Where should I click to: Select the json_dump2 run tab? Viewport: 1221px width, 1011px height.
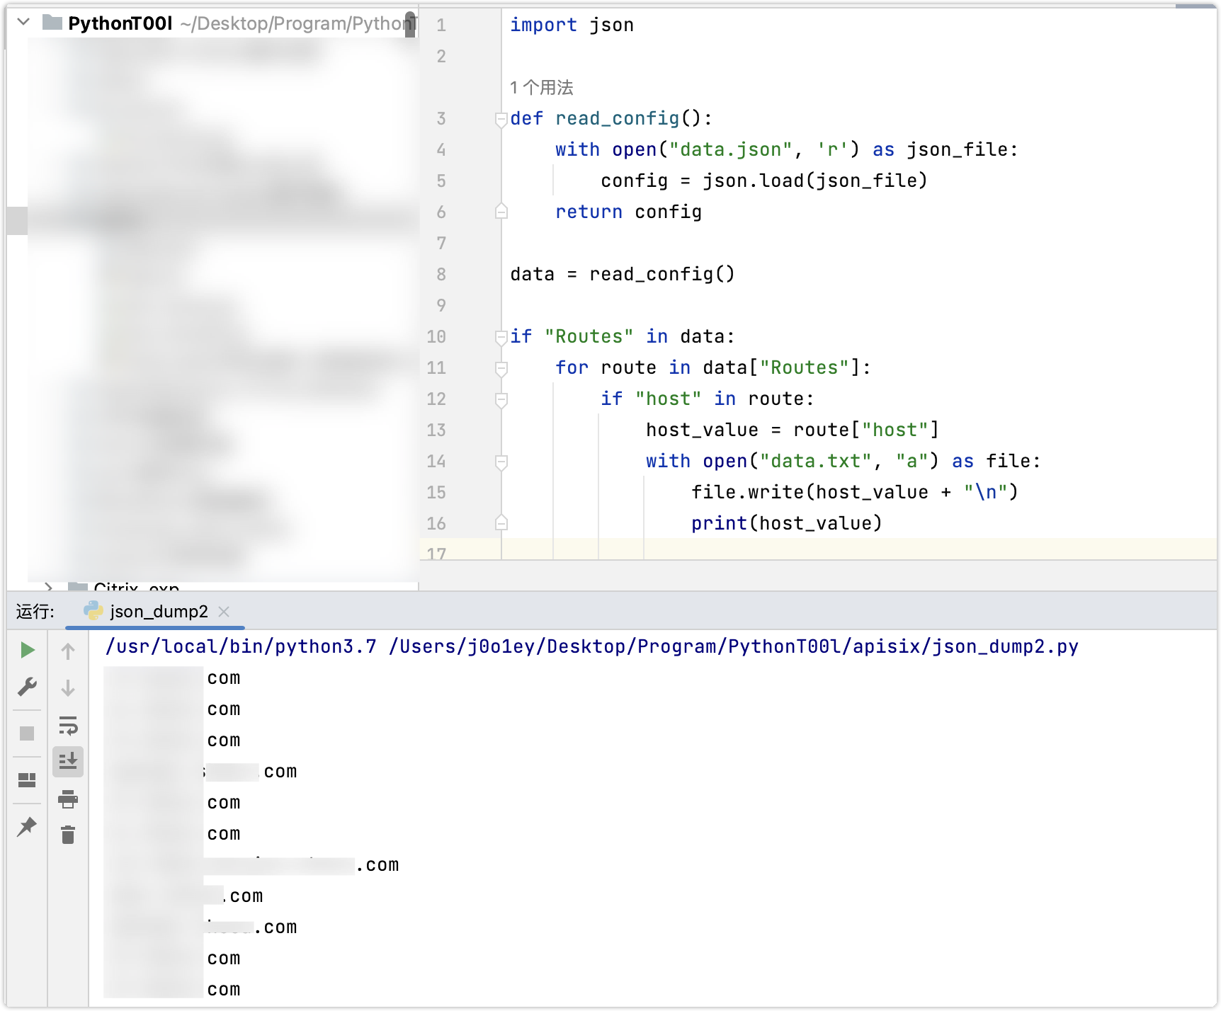(x=158, y=612)
